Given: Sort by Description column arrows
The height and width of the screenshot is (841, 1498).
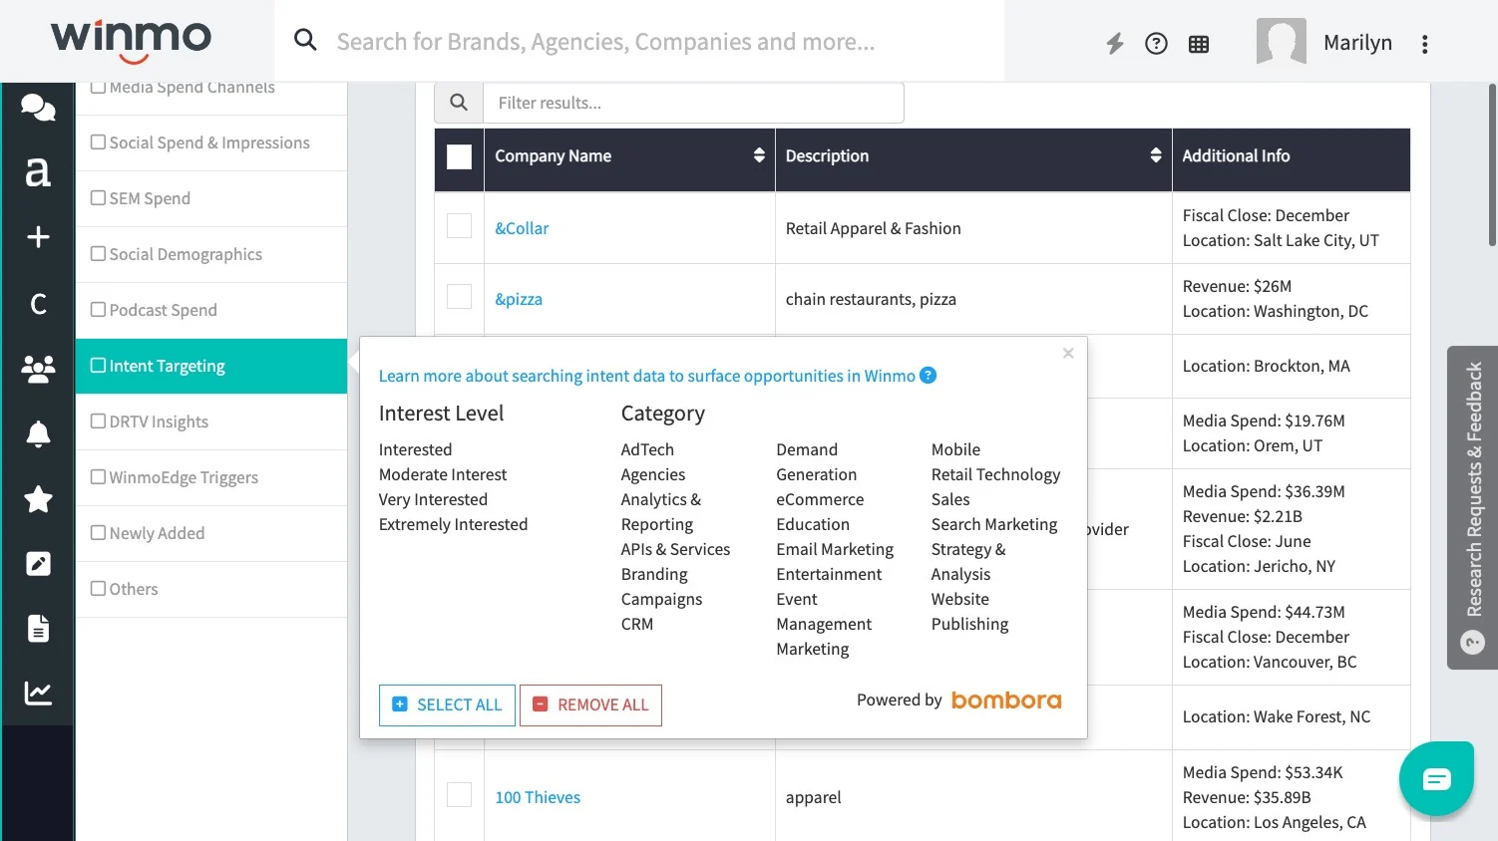Looking at the screenshot, I should pyautogui.click(x=1156, y=155).
